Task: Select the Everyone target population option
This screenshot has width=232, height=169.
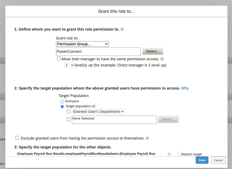Action: 62,101
